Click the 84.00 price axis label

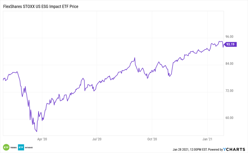(229, 64)
